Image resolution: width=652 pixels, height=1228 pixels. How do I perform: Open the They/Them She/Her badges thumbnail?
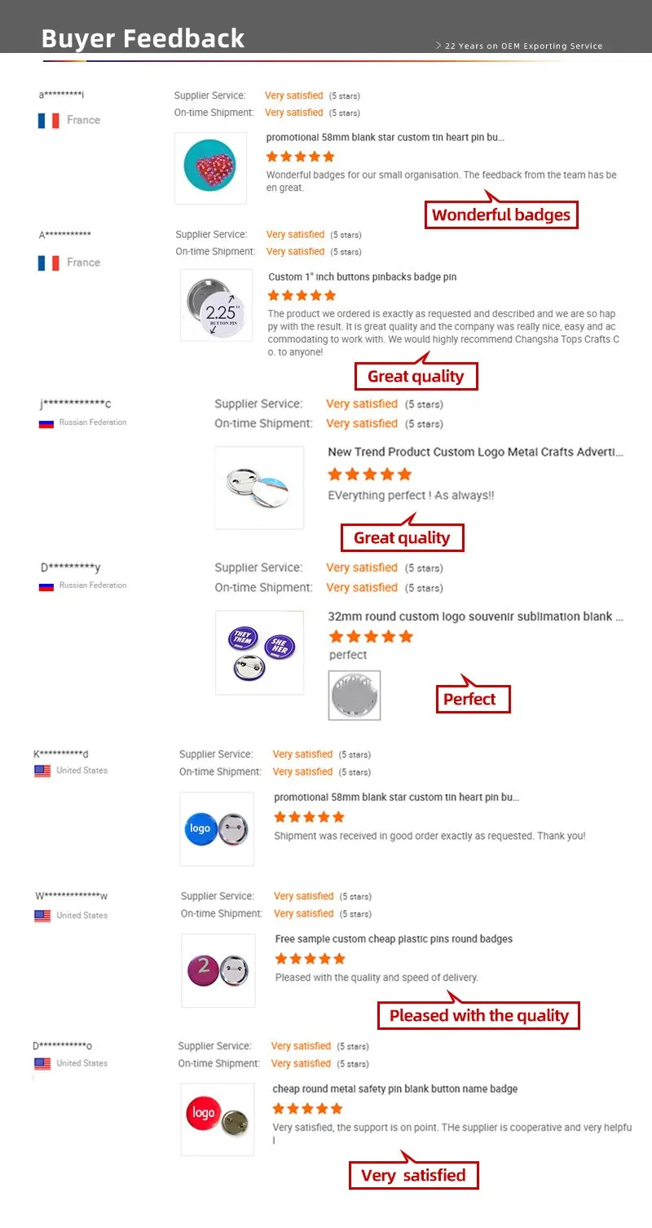pyautogui.click(x=259, y=652)
